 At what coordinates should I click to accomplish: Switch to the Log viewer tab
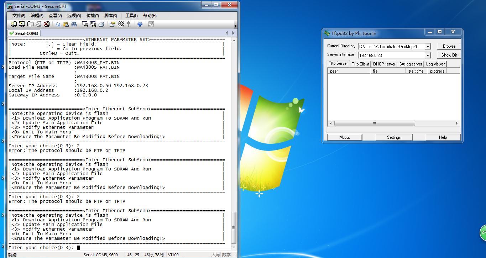point(435,64)
